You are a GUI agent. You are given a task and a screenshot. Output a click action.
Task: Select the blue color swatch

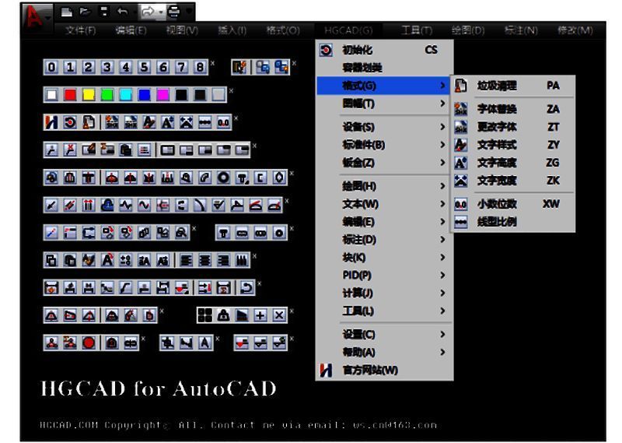click(x=145, y=95)
